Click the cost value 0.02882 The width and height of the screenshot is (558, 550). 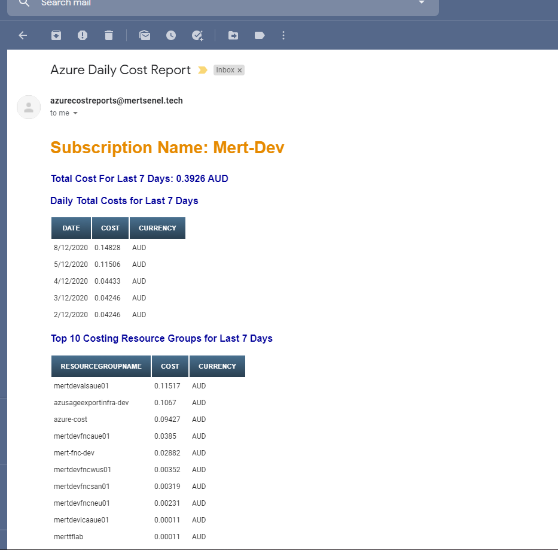pyautogui.click(x=167, y=453)
